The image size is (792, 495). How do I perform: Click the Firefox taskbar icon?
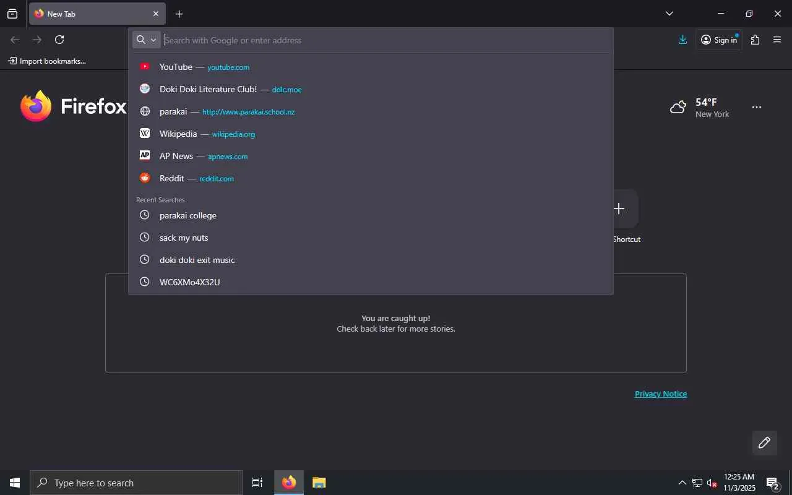[289, 483]
